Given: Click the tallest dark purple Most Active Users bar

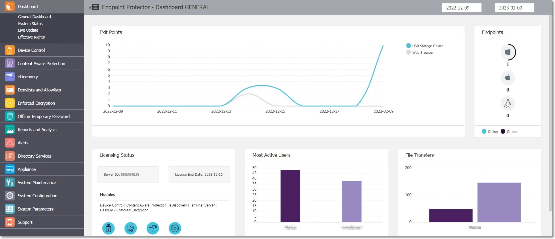Looking at the screenshot, I should coord(290,196).
